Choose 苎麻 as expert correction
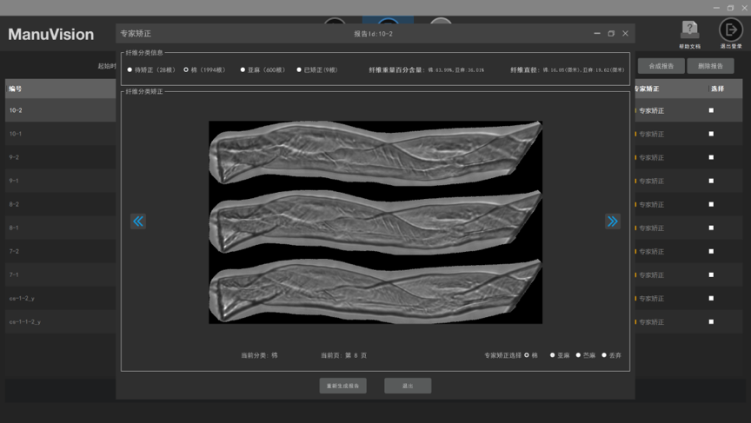The width and height of the screenshot is (751, 423). tap(579, 355)
